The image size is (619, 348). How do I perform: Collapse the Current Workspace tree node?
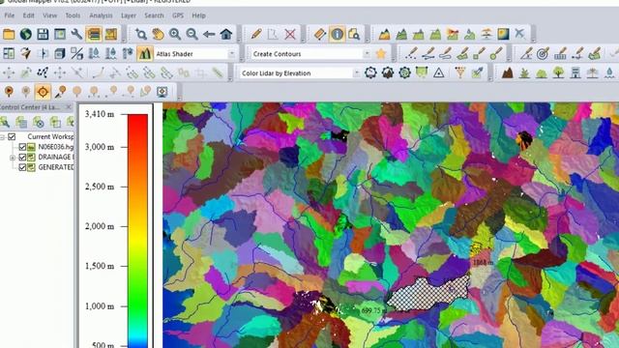tap(2, 137)
